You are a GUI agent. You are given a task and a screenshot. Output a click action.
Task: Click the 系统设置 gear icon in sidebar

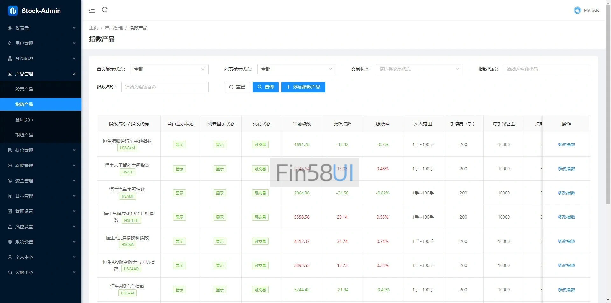(x=10, y=242)
